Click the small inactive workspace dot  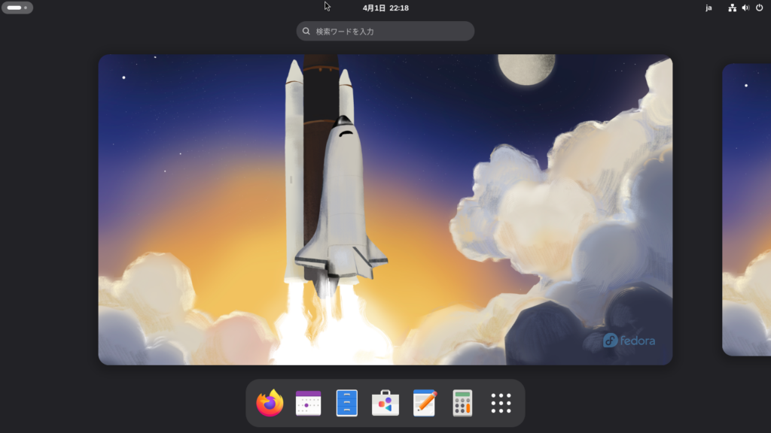pyautogui.click(x=26, y=8)
